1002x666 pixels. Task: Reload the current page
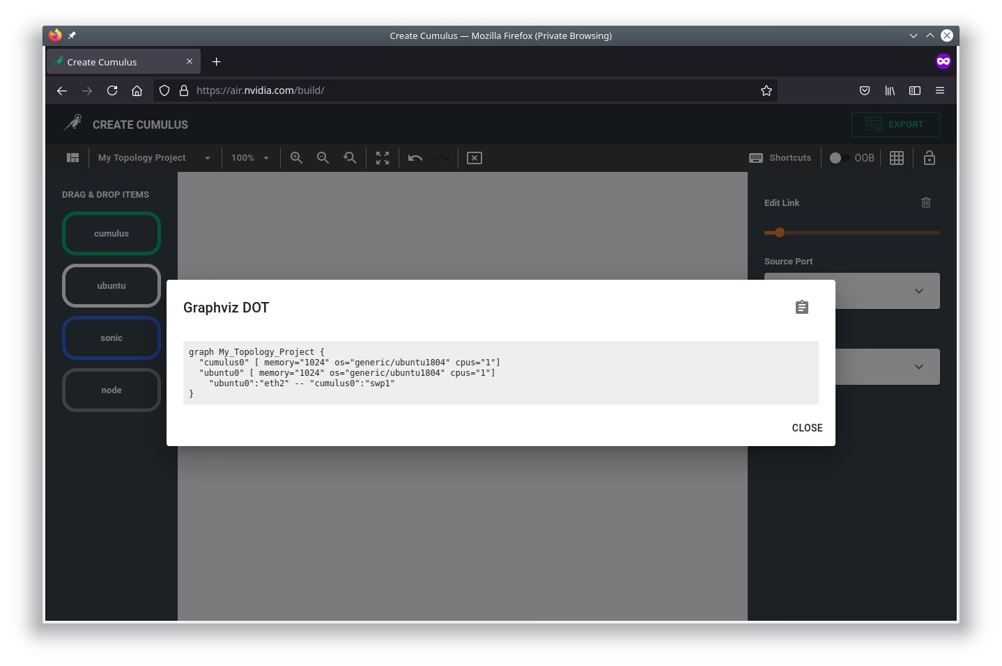(x=112, y=90)
